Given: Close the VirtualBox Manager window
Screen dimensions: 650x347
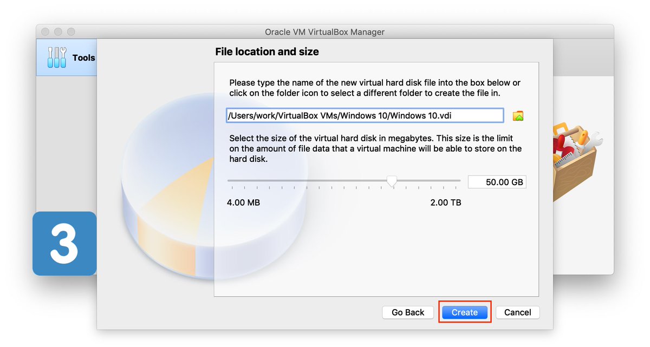Looking at the screenshot, I should tap(45, 32).
